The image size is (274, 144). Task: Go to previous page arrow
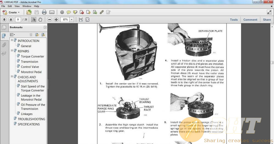coord(4,19)
